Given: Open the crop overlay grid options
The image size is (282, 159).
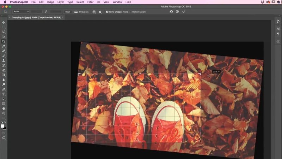Looking at the screenshot, I should pyautogui.click(x=94, y=12).
